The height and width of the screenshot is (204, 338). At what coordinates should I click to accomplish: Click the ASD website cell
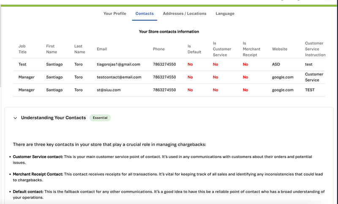point(276,64)
